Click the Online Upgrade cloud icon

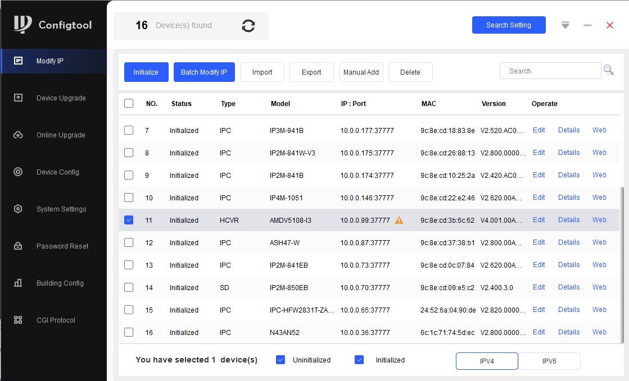[x=18, y=135]
